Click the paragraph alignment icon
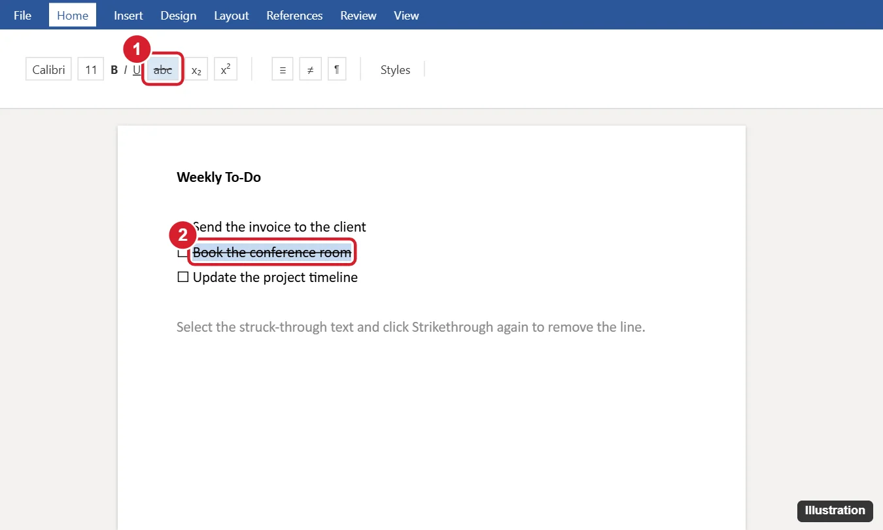 [283, 69]
